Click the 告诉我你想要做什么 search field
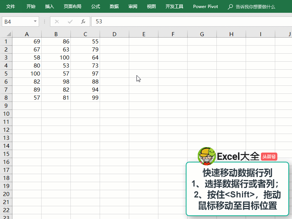Viewport: 292px width, 219px height. click(255, 7)
